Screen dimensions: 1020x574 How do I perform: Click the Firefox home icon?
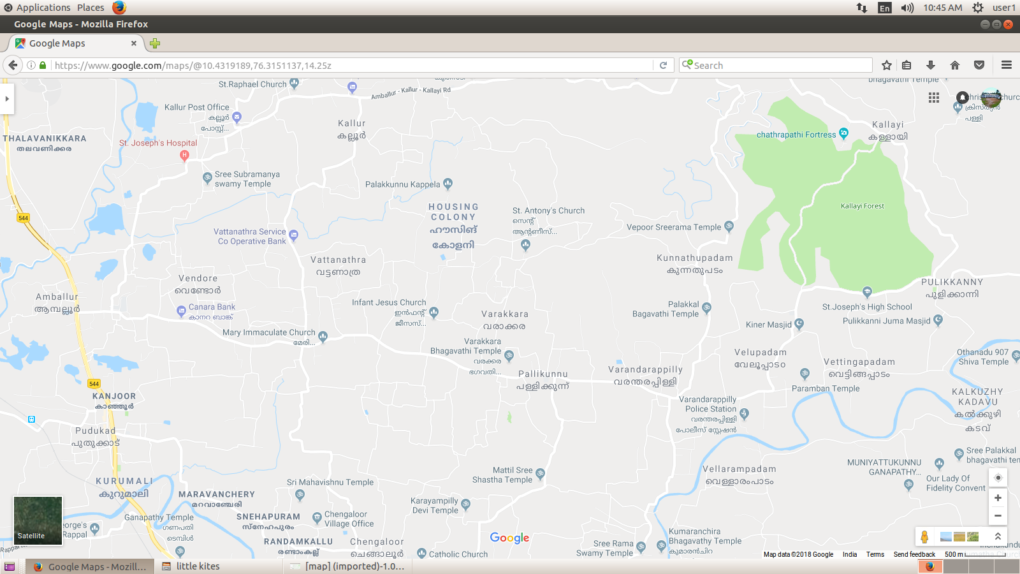click(954, 65)
